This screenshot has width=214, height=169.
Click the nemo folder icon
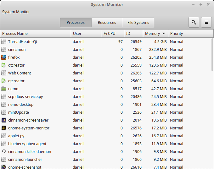click(x=4, y=89)
